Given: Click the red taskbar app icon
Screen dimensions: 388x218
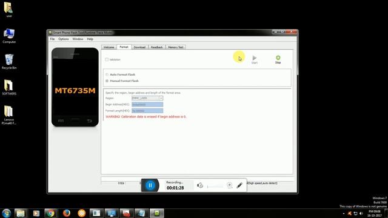Looking at the screenshot, I should 127,213.
